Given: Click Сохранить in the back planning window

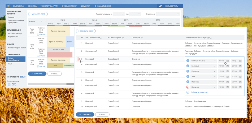Looking at the screenshot, I should pos(37,74).
